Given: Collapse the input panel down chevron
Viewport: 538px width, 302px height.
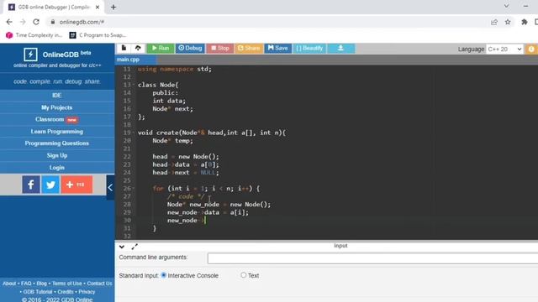Looking at the screenshot, I should pos(122,247).
